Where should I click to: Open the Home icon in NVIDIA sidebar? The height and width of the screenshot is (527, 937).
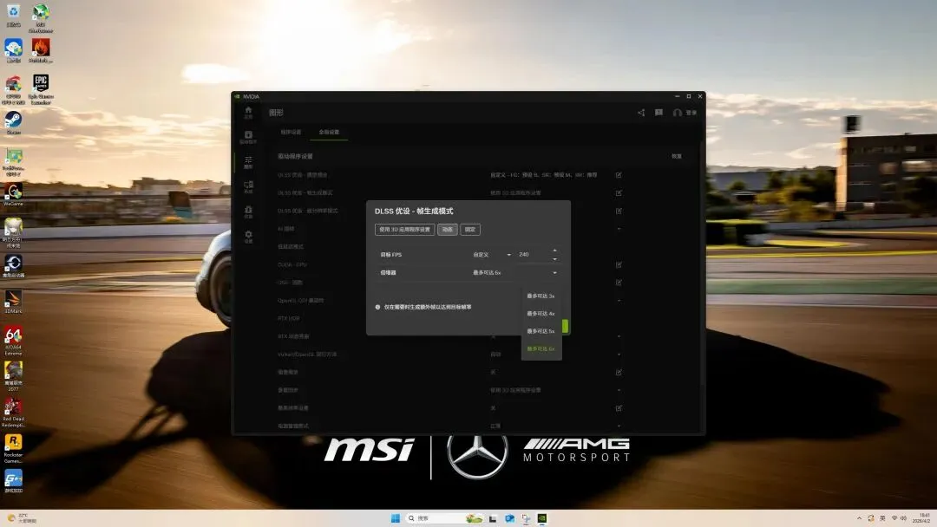pos(248,112)
